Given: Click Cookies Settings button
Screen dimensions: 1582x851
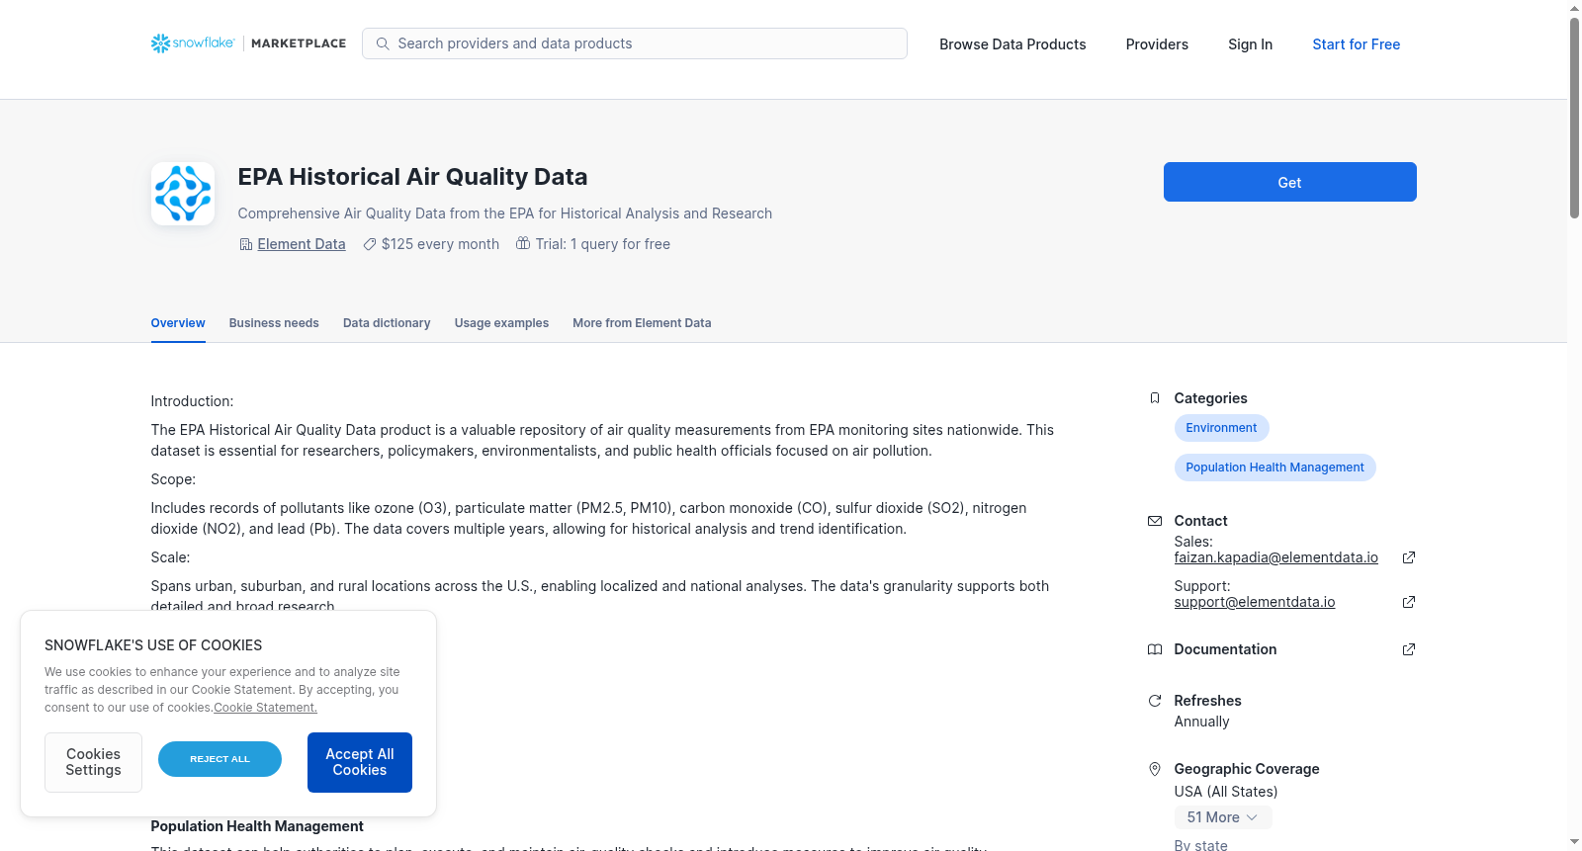Looking at the screenshot, I should [93, 762].
